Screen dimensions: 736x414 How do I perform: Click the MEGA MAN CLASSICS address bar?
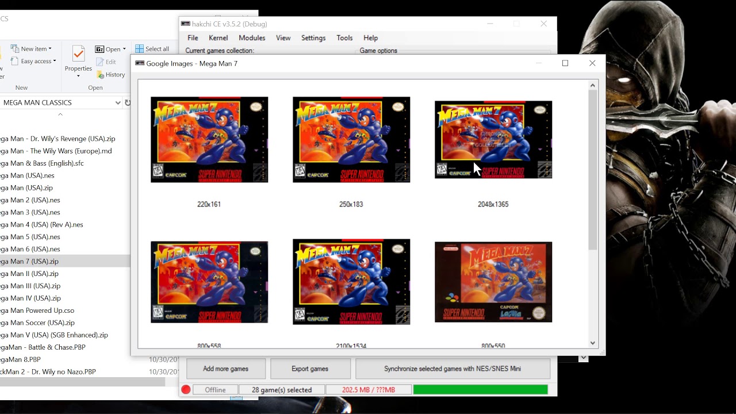point(56,103)
